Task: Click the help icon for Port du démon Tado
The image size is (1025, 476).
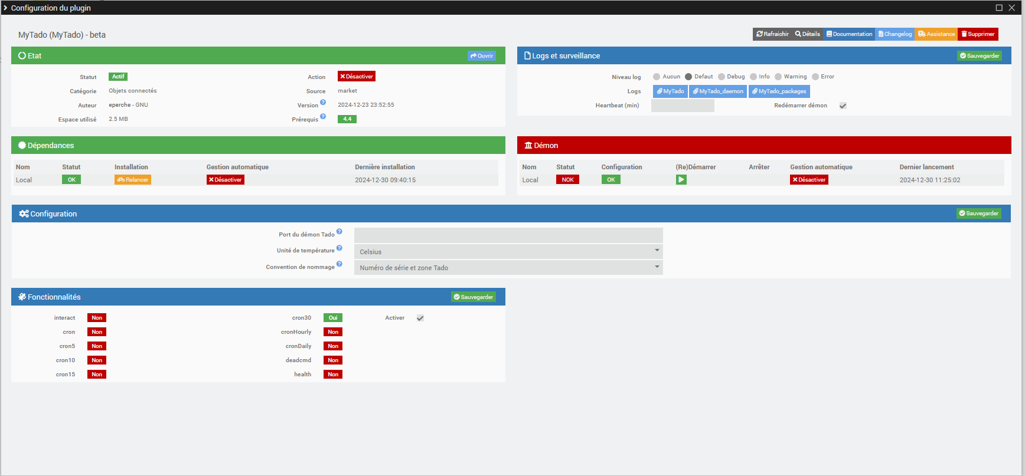Action: point(340,231)
